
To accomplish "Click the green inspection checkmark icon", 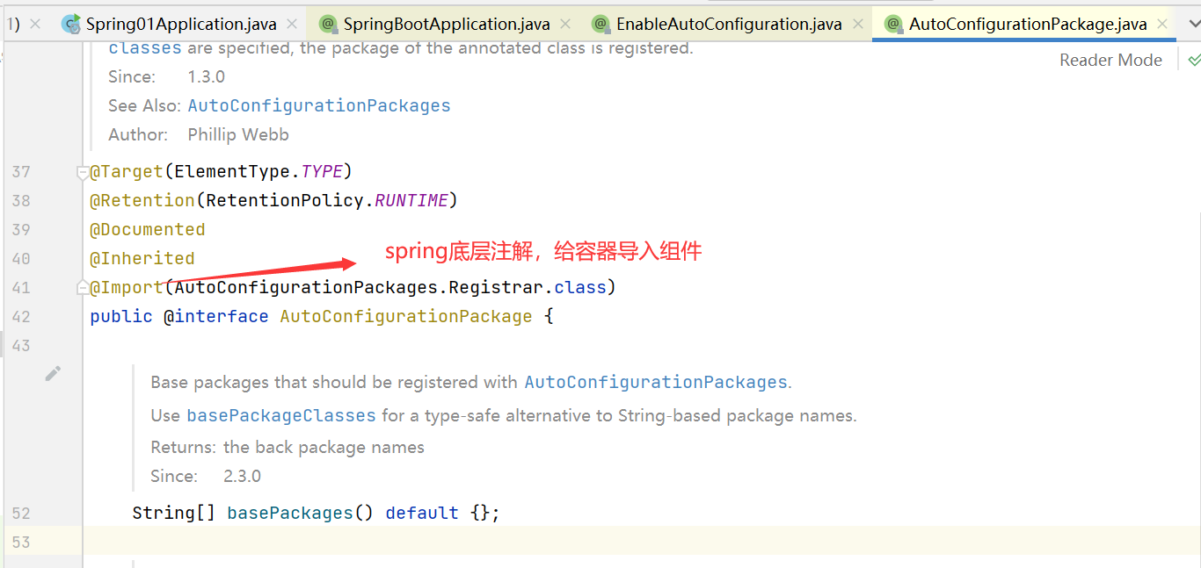I will [x=1193, y=61].
